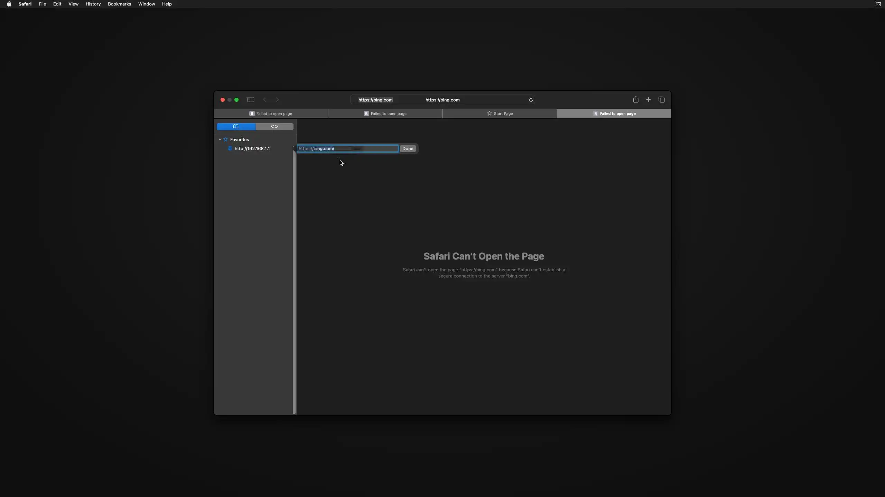Click the address bar showing bing.com
This screenshot has width=885, height=497.
pos(442,100)
